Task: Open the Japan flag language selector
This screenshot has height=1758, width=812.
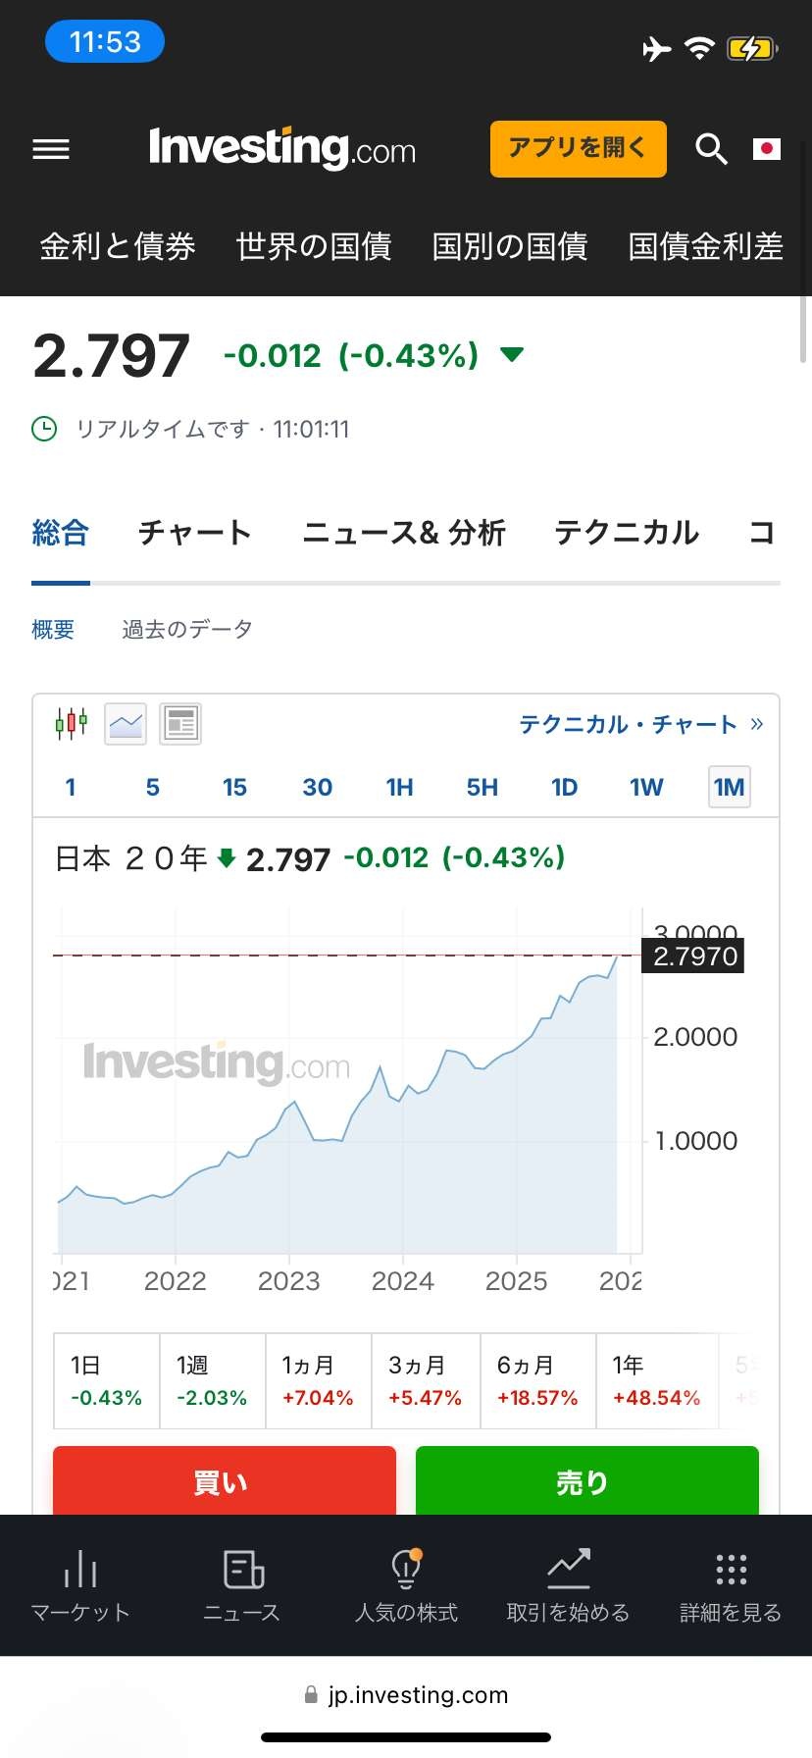Action: point(766,149)
